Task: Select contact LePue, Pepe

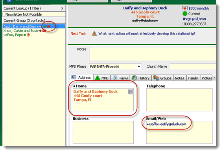Action: (x=13, y=35)
